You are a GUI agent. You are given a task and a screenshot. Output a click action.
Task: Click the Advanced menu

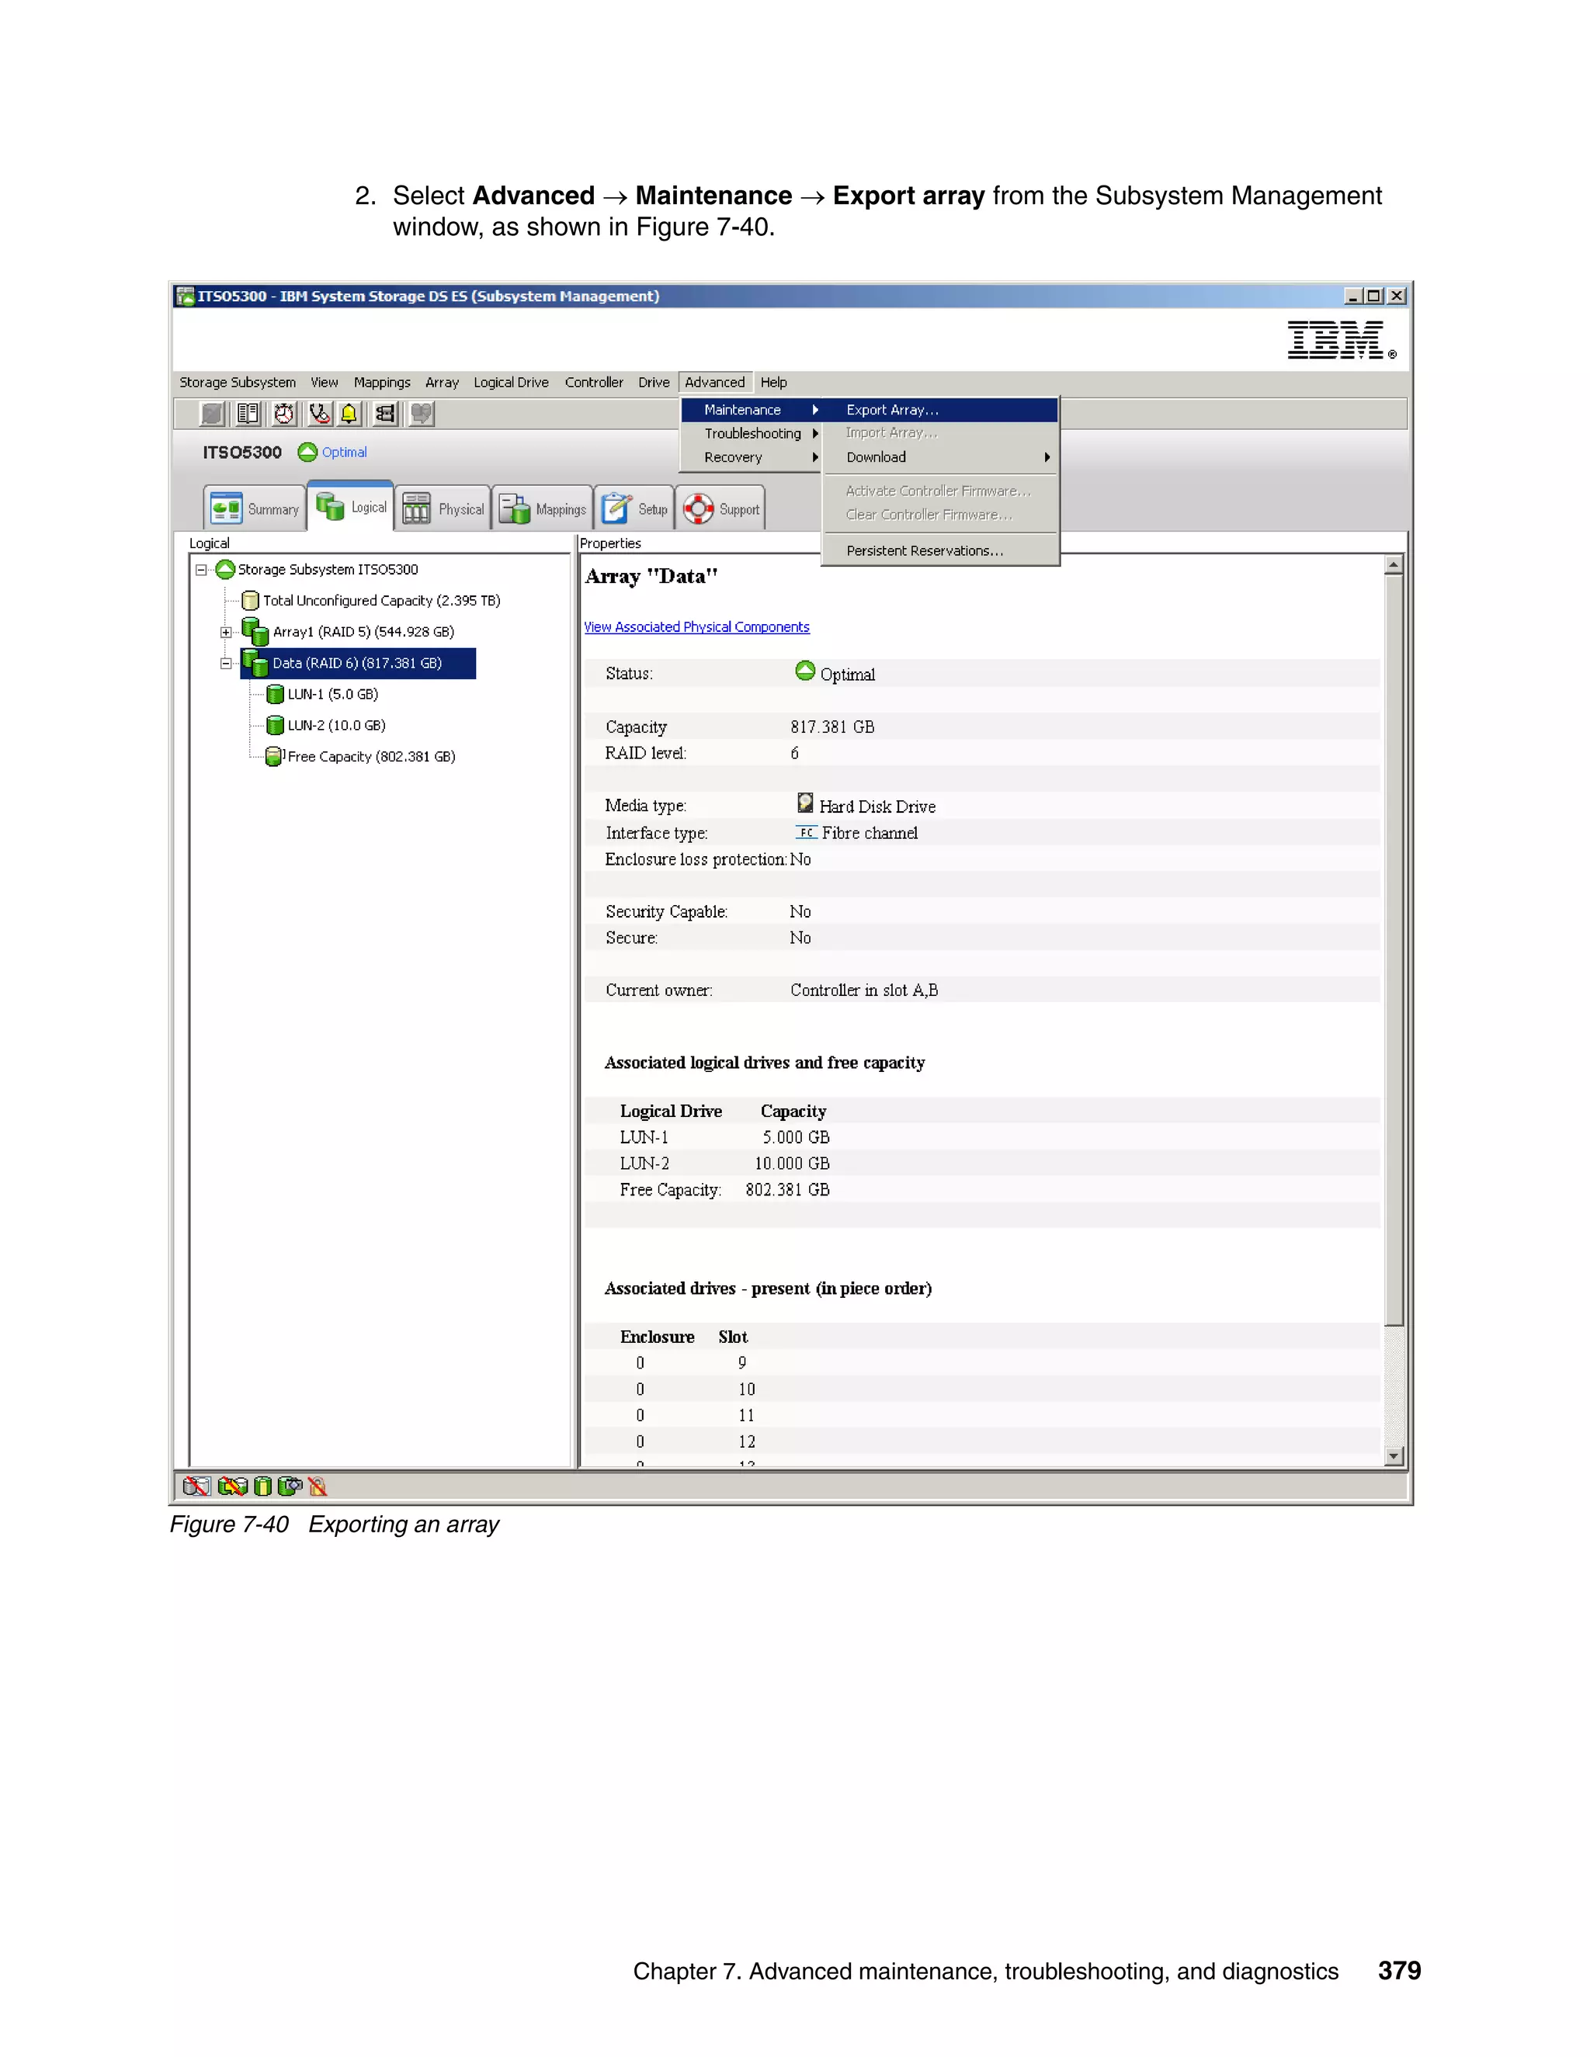coord(715,383)
